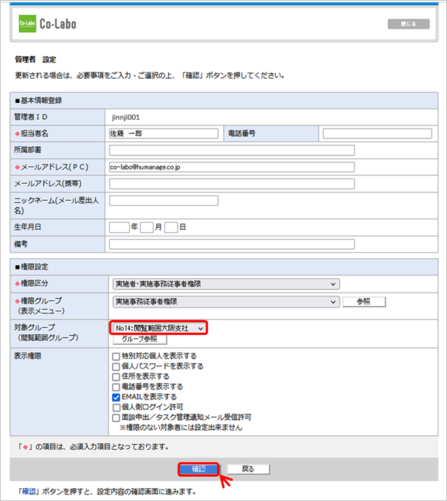Screen dimensions: 447x501
Task: Open 対象グループ dropdown showing No14
Action: point(159,328)
